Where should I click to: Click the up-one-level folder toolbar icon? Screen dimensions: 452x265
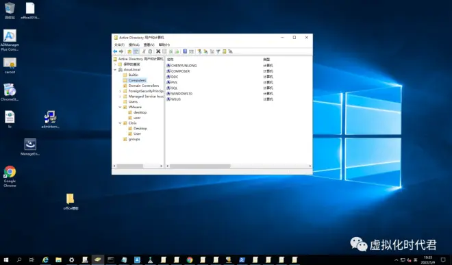[129, 51]
